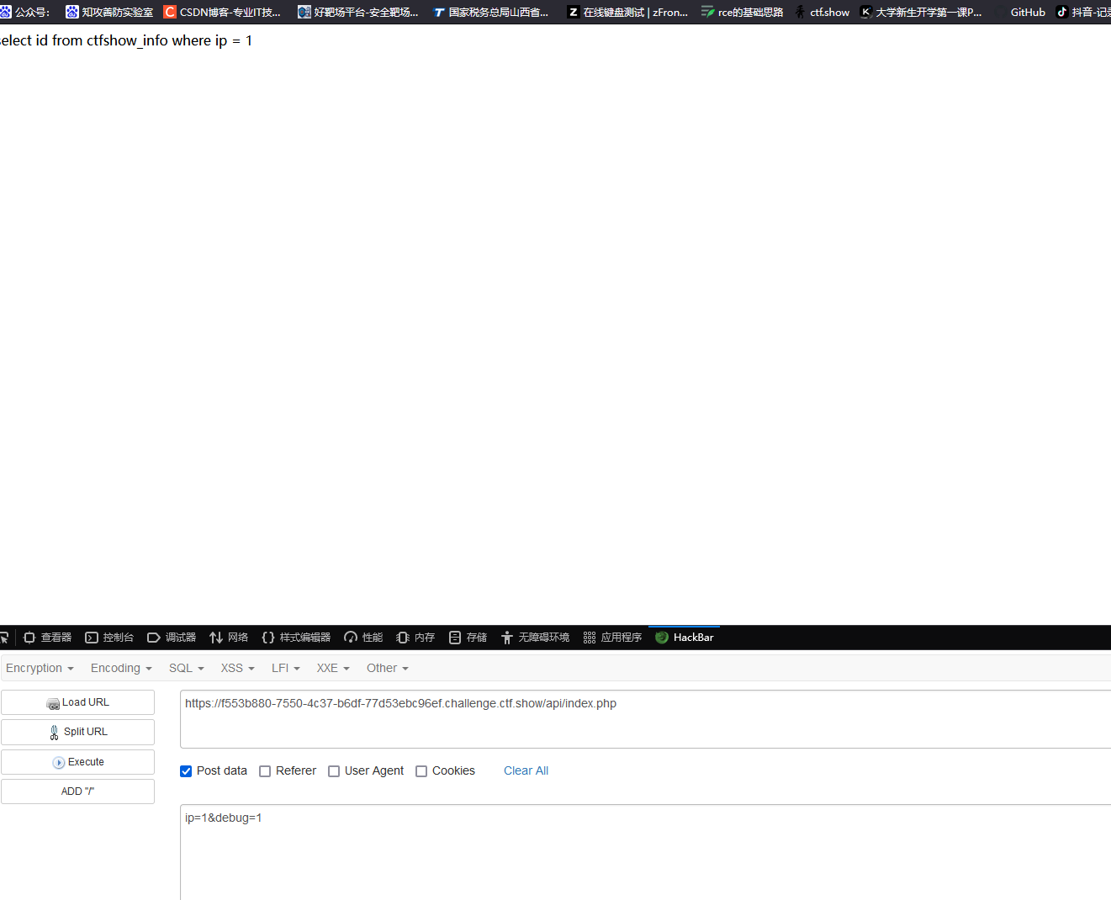
Task: Open the GitHub bookmark
Action: pos(1019,12)
